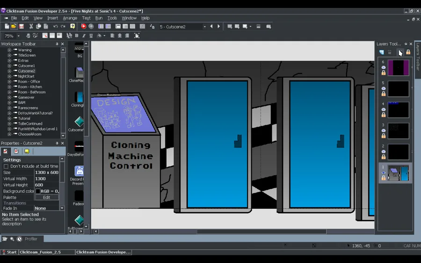Open the Run menu
421x263 pixels.
(99, 18)
